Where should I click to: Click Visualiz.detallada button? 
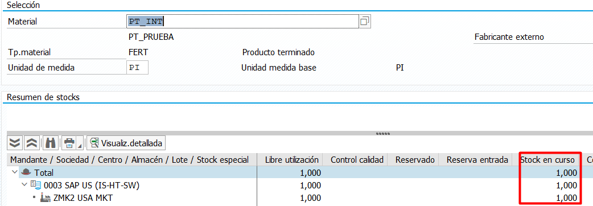click(x=126, y=143)
